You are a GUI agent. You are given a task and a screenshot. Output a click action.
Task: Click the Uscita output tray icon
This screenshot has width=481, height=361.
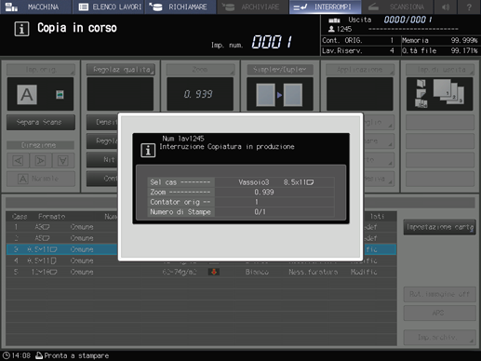click(x=334, y=20)
